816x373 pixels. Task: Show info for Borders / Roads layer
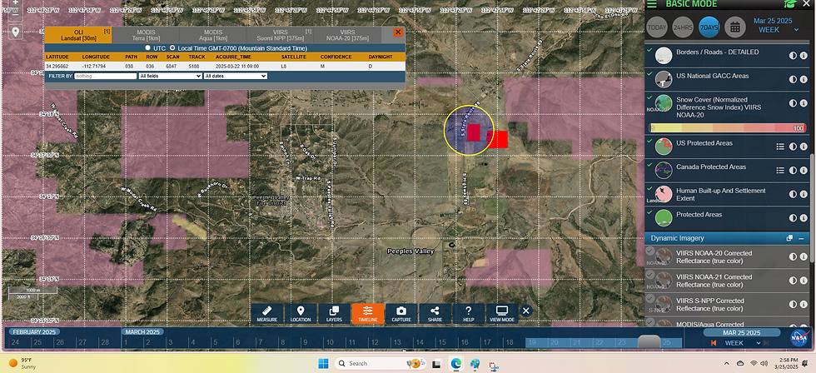(x=804, y=56)
